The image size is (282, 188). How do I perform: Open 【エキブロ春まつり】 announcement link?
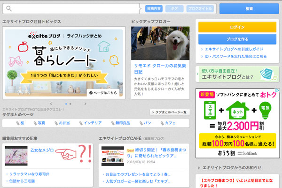(x=236, y=183)
